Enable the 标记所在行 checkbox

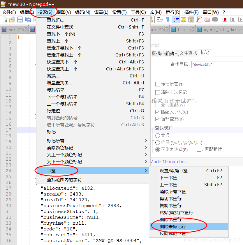[x=157, y=84]
